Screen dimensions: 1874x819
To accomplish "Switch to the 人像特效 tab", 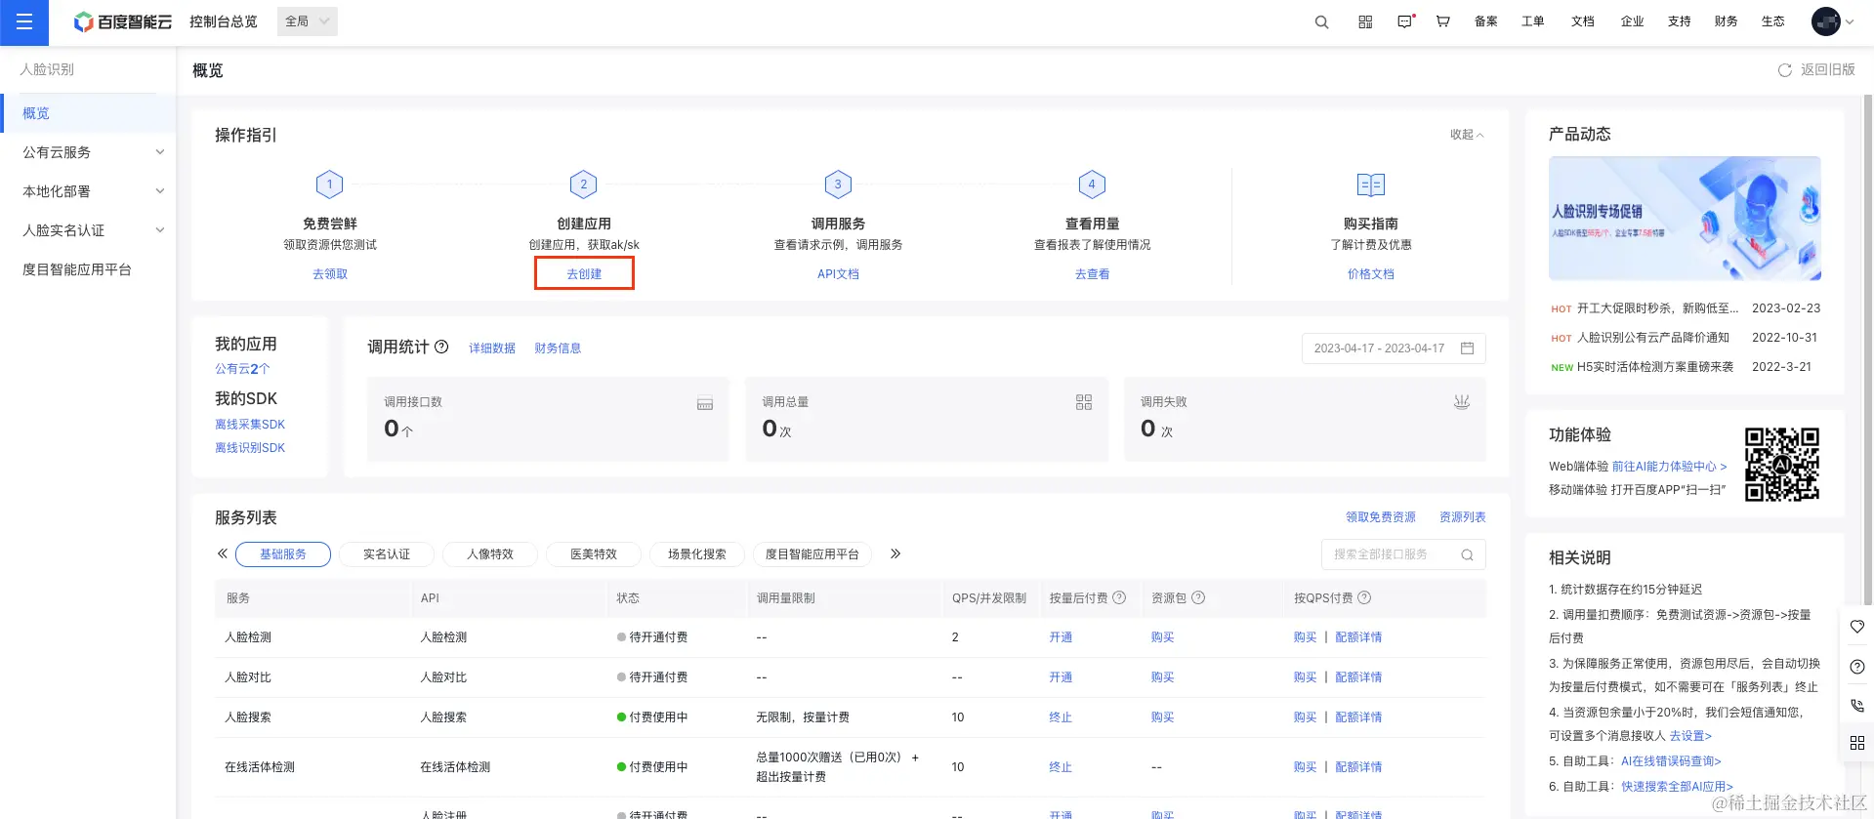I will (x=490, y=554).
